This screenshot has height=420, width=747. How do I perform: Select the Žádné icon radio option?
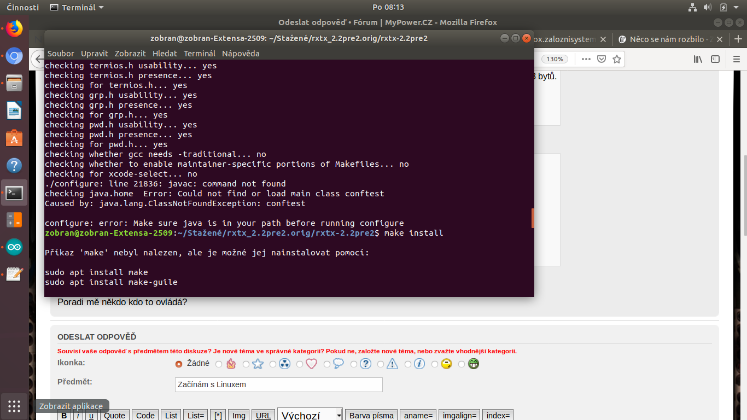(x=179, y=364)
